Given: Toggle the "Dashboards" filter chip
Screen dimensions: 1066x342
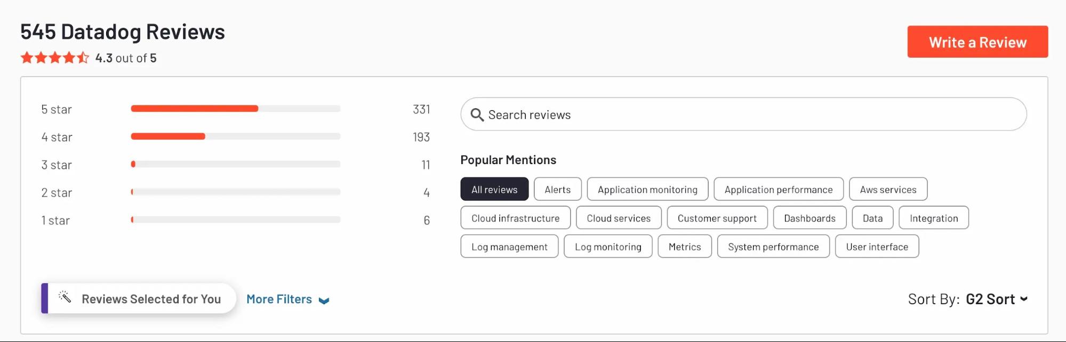Looking at the screenshot, I should (x=809, y=218).
